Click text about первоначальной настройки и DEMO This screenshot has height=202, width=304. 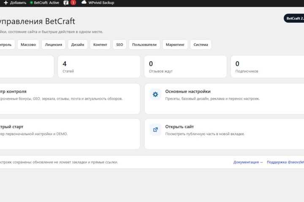click(34, 134)
